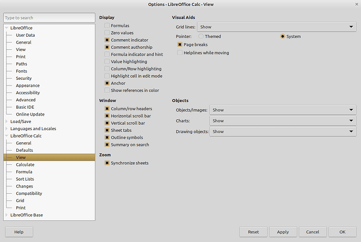Open the Drawing objects dropdown
This screenshot has width=361, height=242.
(283, 131)
